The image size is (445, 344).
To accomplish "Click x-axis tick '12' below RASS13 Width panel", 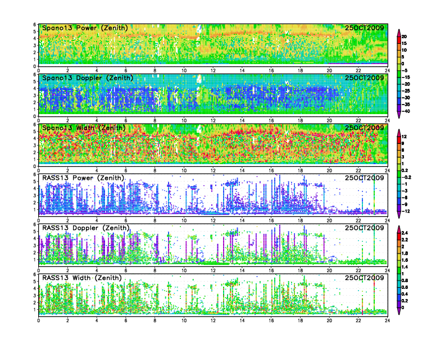I will point(213,320).
